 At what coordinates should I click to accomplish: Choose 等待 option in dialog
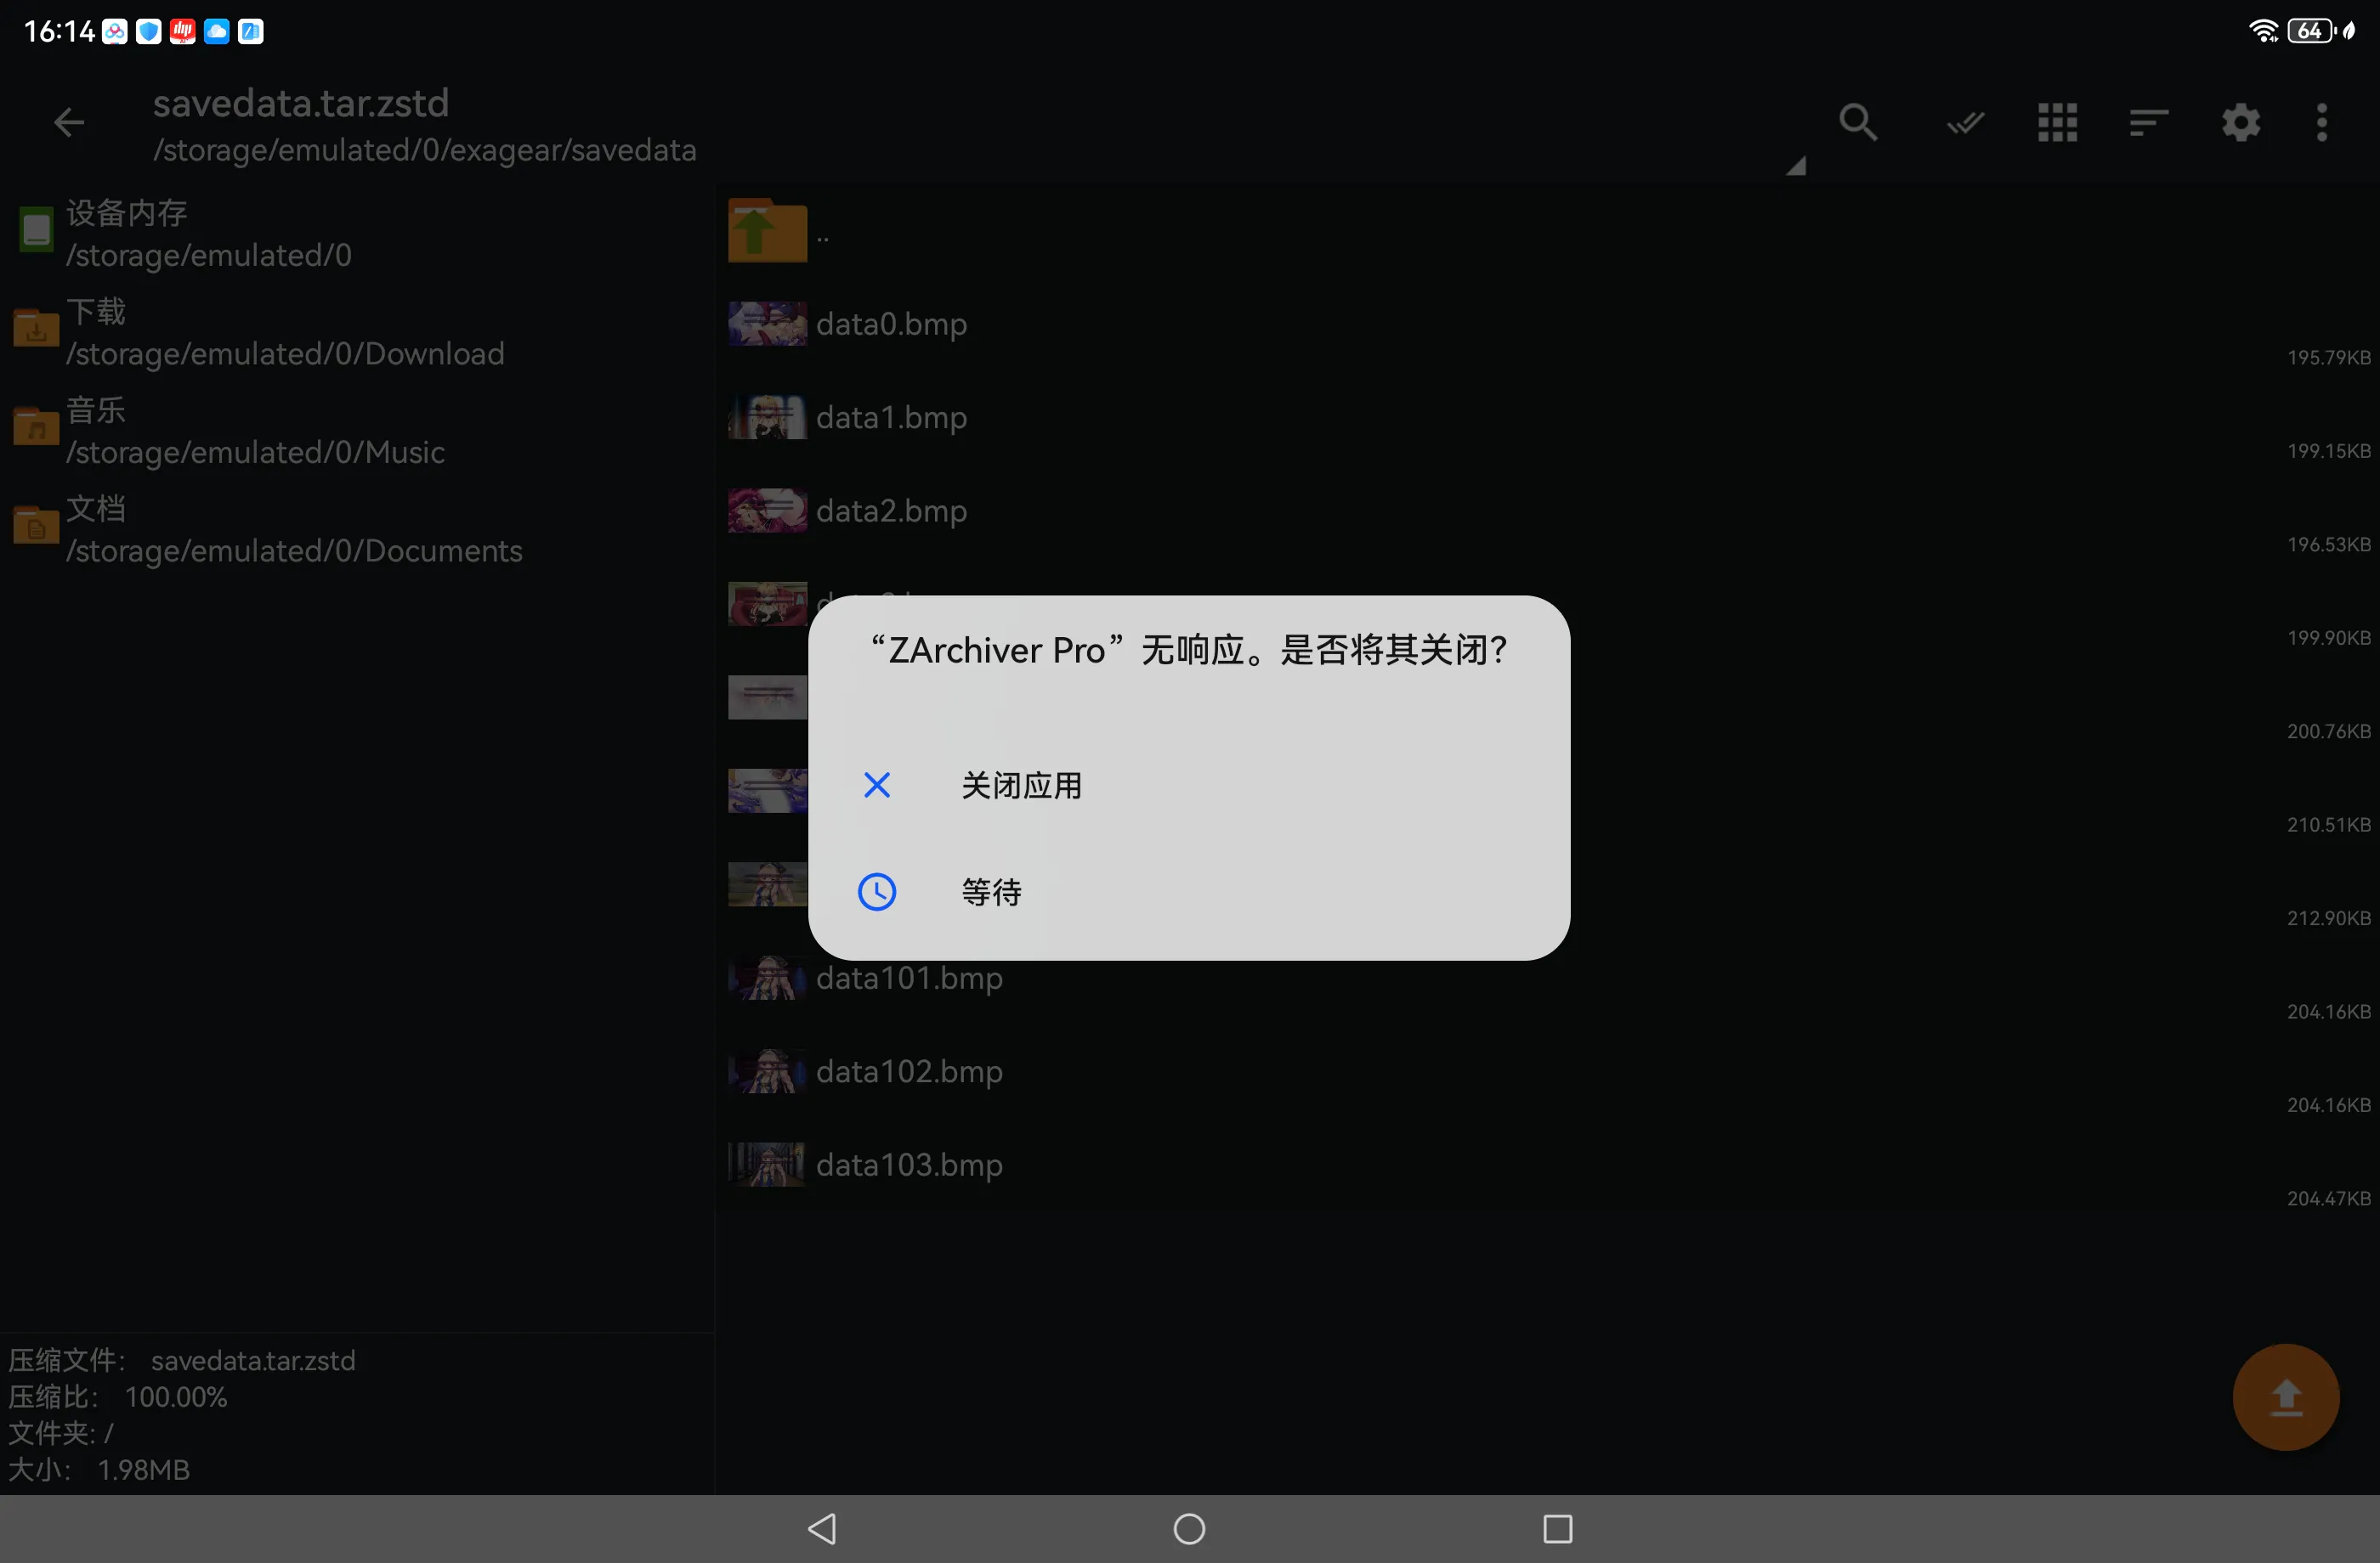(x=991, y=891)
